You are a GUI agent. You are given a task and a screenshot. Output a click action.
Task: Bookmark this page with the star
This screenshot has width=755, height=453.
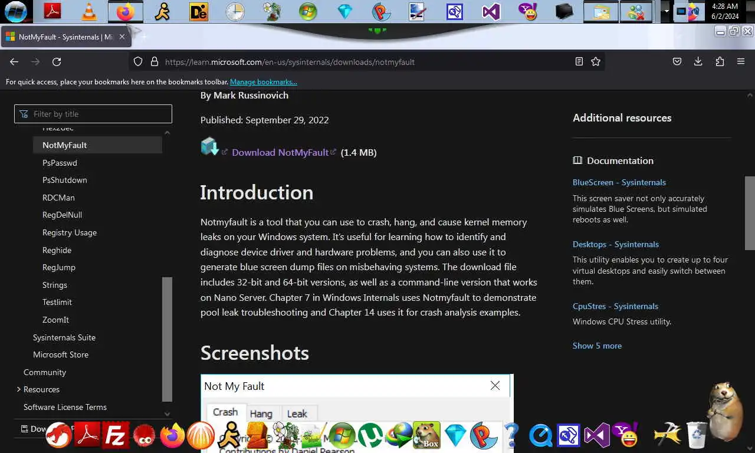pyautogui.click(x=596, y=61)
